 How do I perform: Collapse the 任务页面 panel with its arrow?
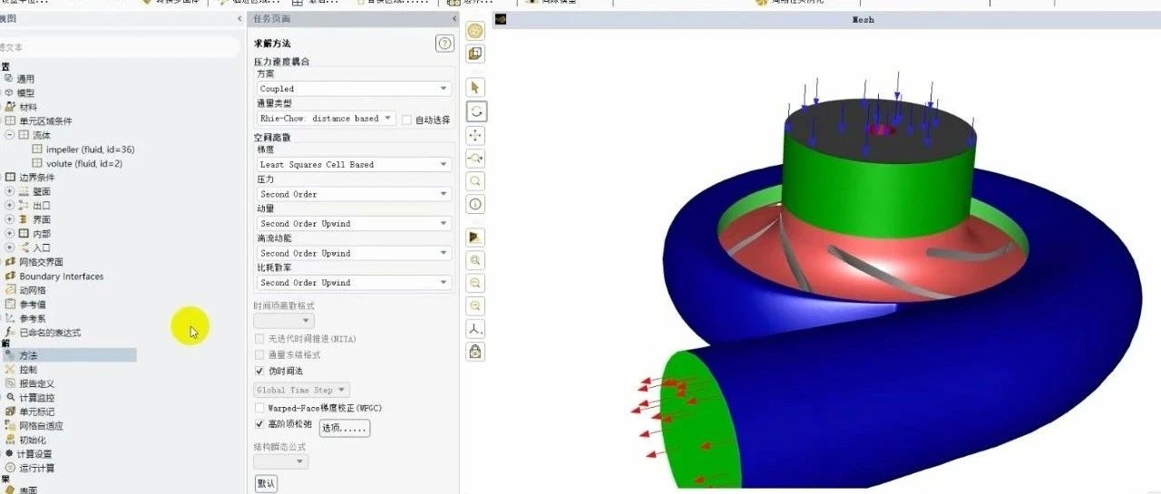coord(454,18)
